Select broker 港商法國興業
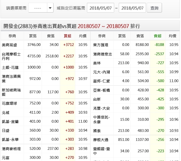The height and width of the screenshot is (161, 181). click(x=11, y=79)
